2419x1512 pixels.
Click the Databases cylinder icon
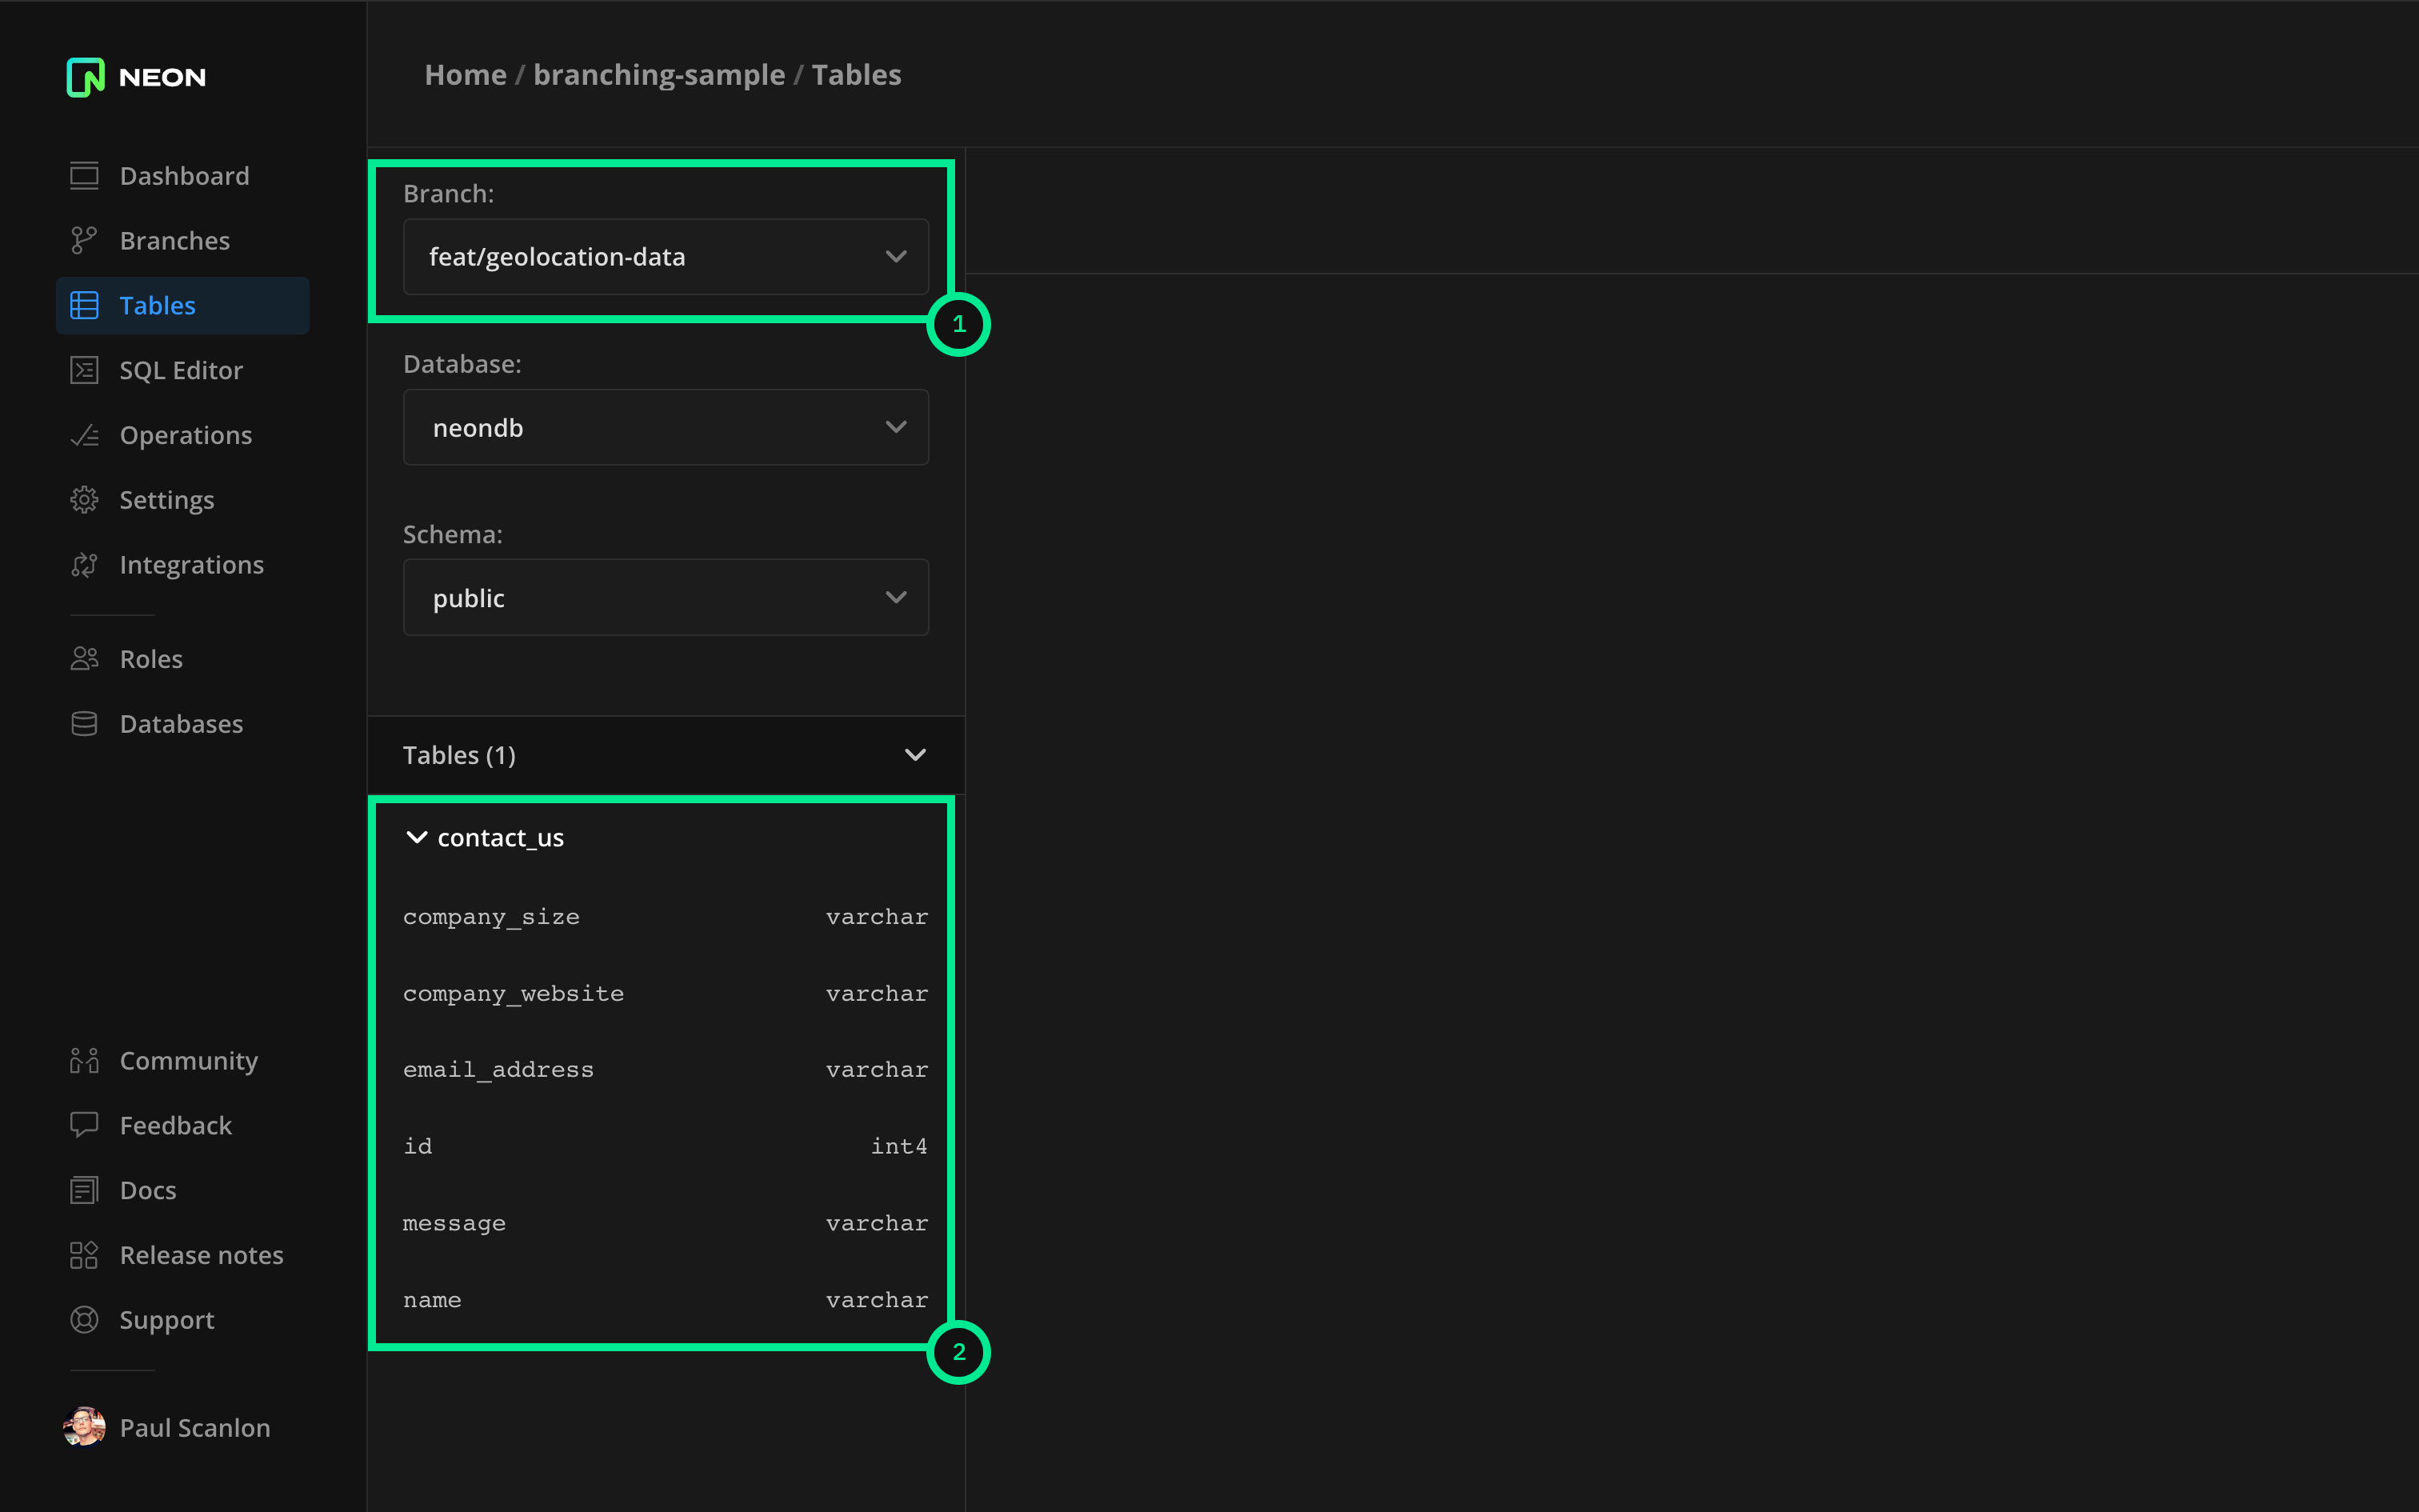point(84,724)
